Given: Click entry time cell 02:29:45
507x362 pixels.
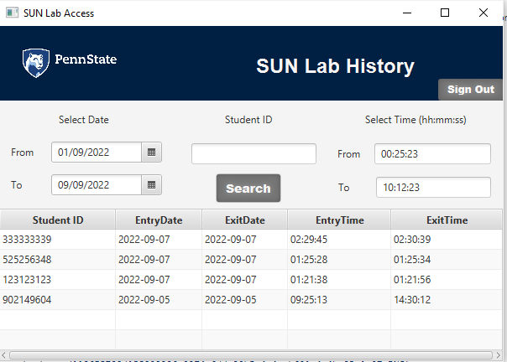Looking at the screenshot, I should click(x=339, y=240).
